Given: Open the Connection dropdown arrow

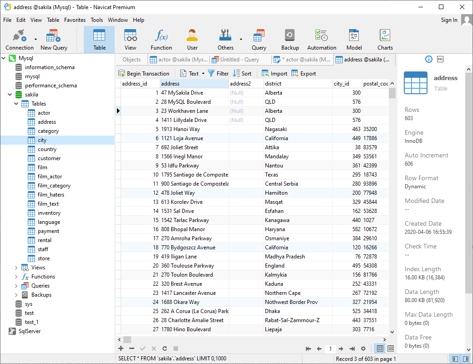Looking at the screenshot, I should click(x=36, y=40).
